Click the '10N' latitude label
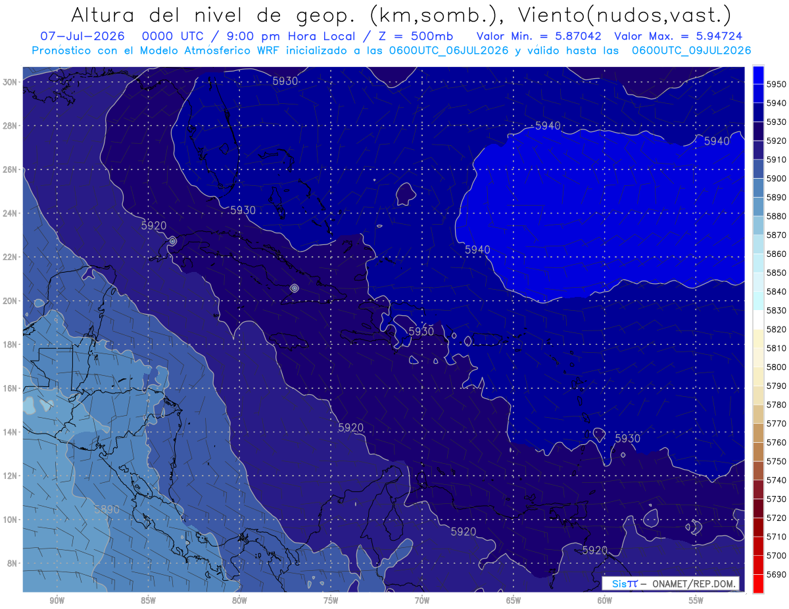The image size is (789, 609). click(11, 519)
